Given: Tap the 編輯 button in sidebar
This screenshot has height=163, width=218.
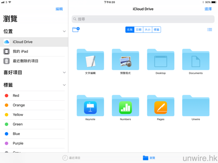Looking at the screenshot, I should tap(59, 9).
